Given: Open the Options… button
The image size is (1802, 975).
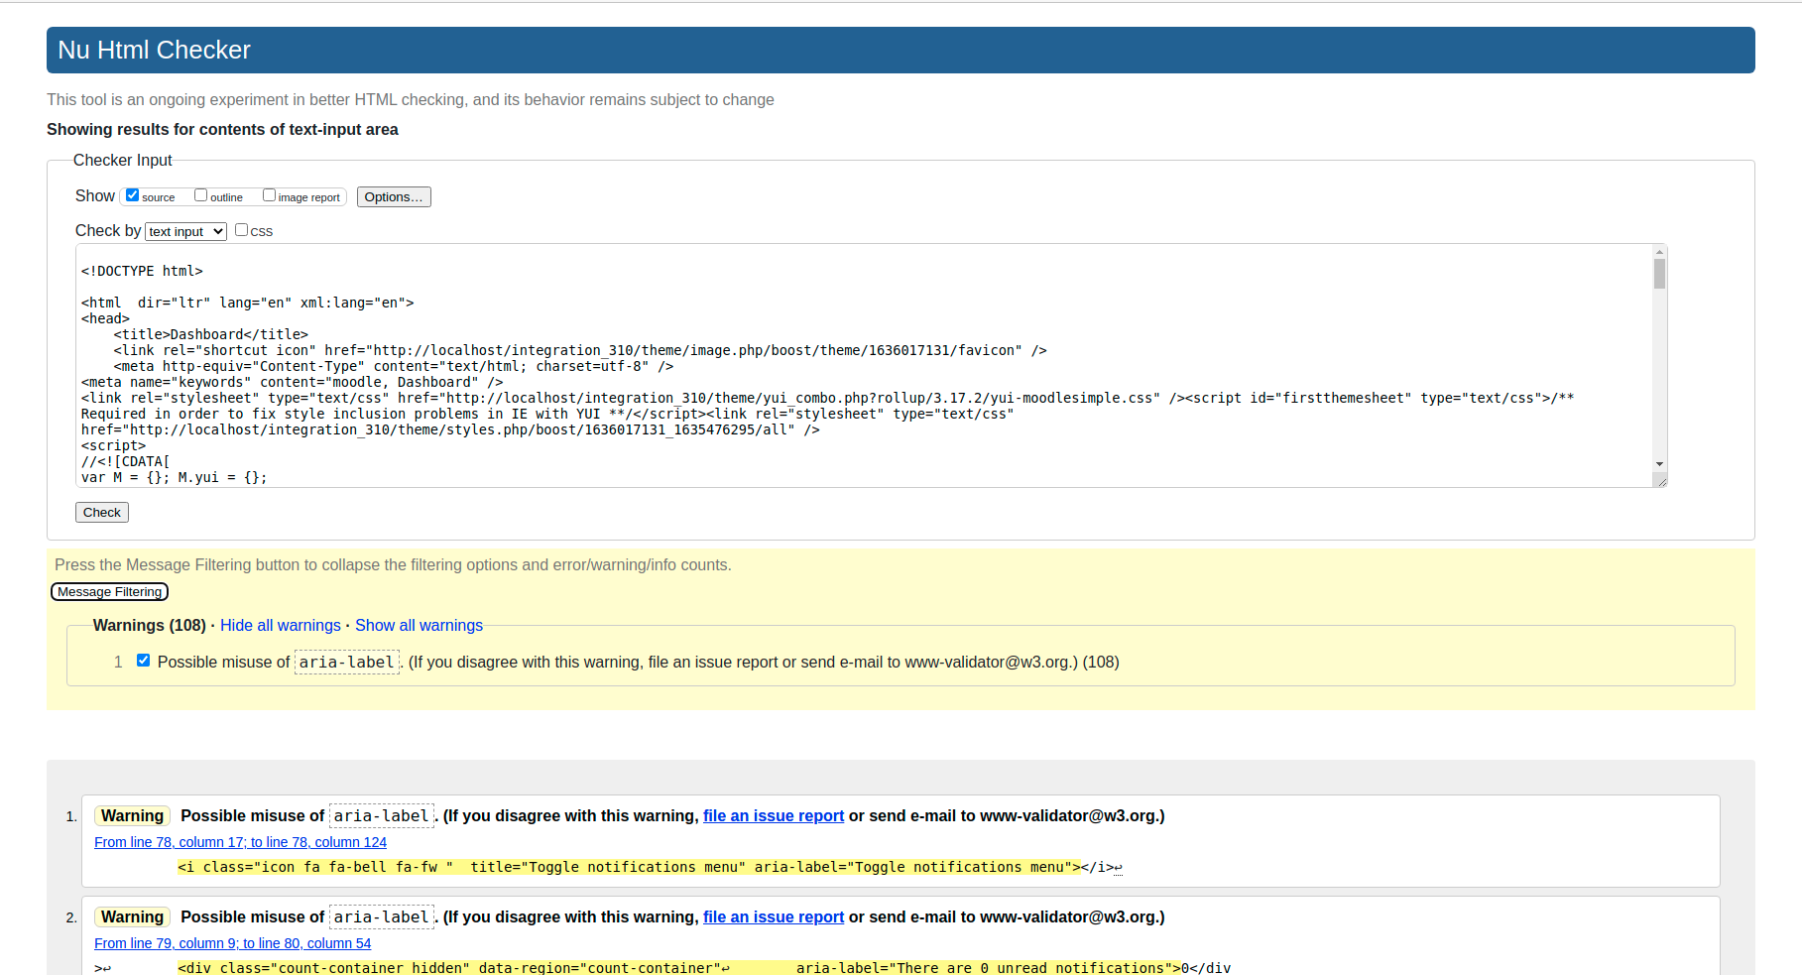Looking at the screenshot, I should pos(394,196).
